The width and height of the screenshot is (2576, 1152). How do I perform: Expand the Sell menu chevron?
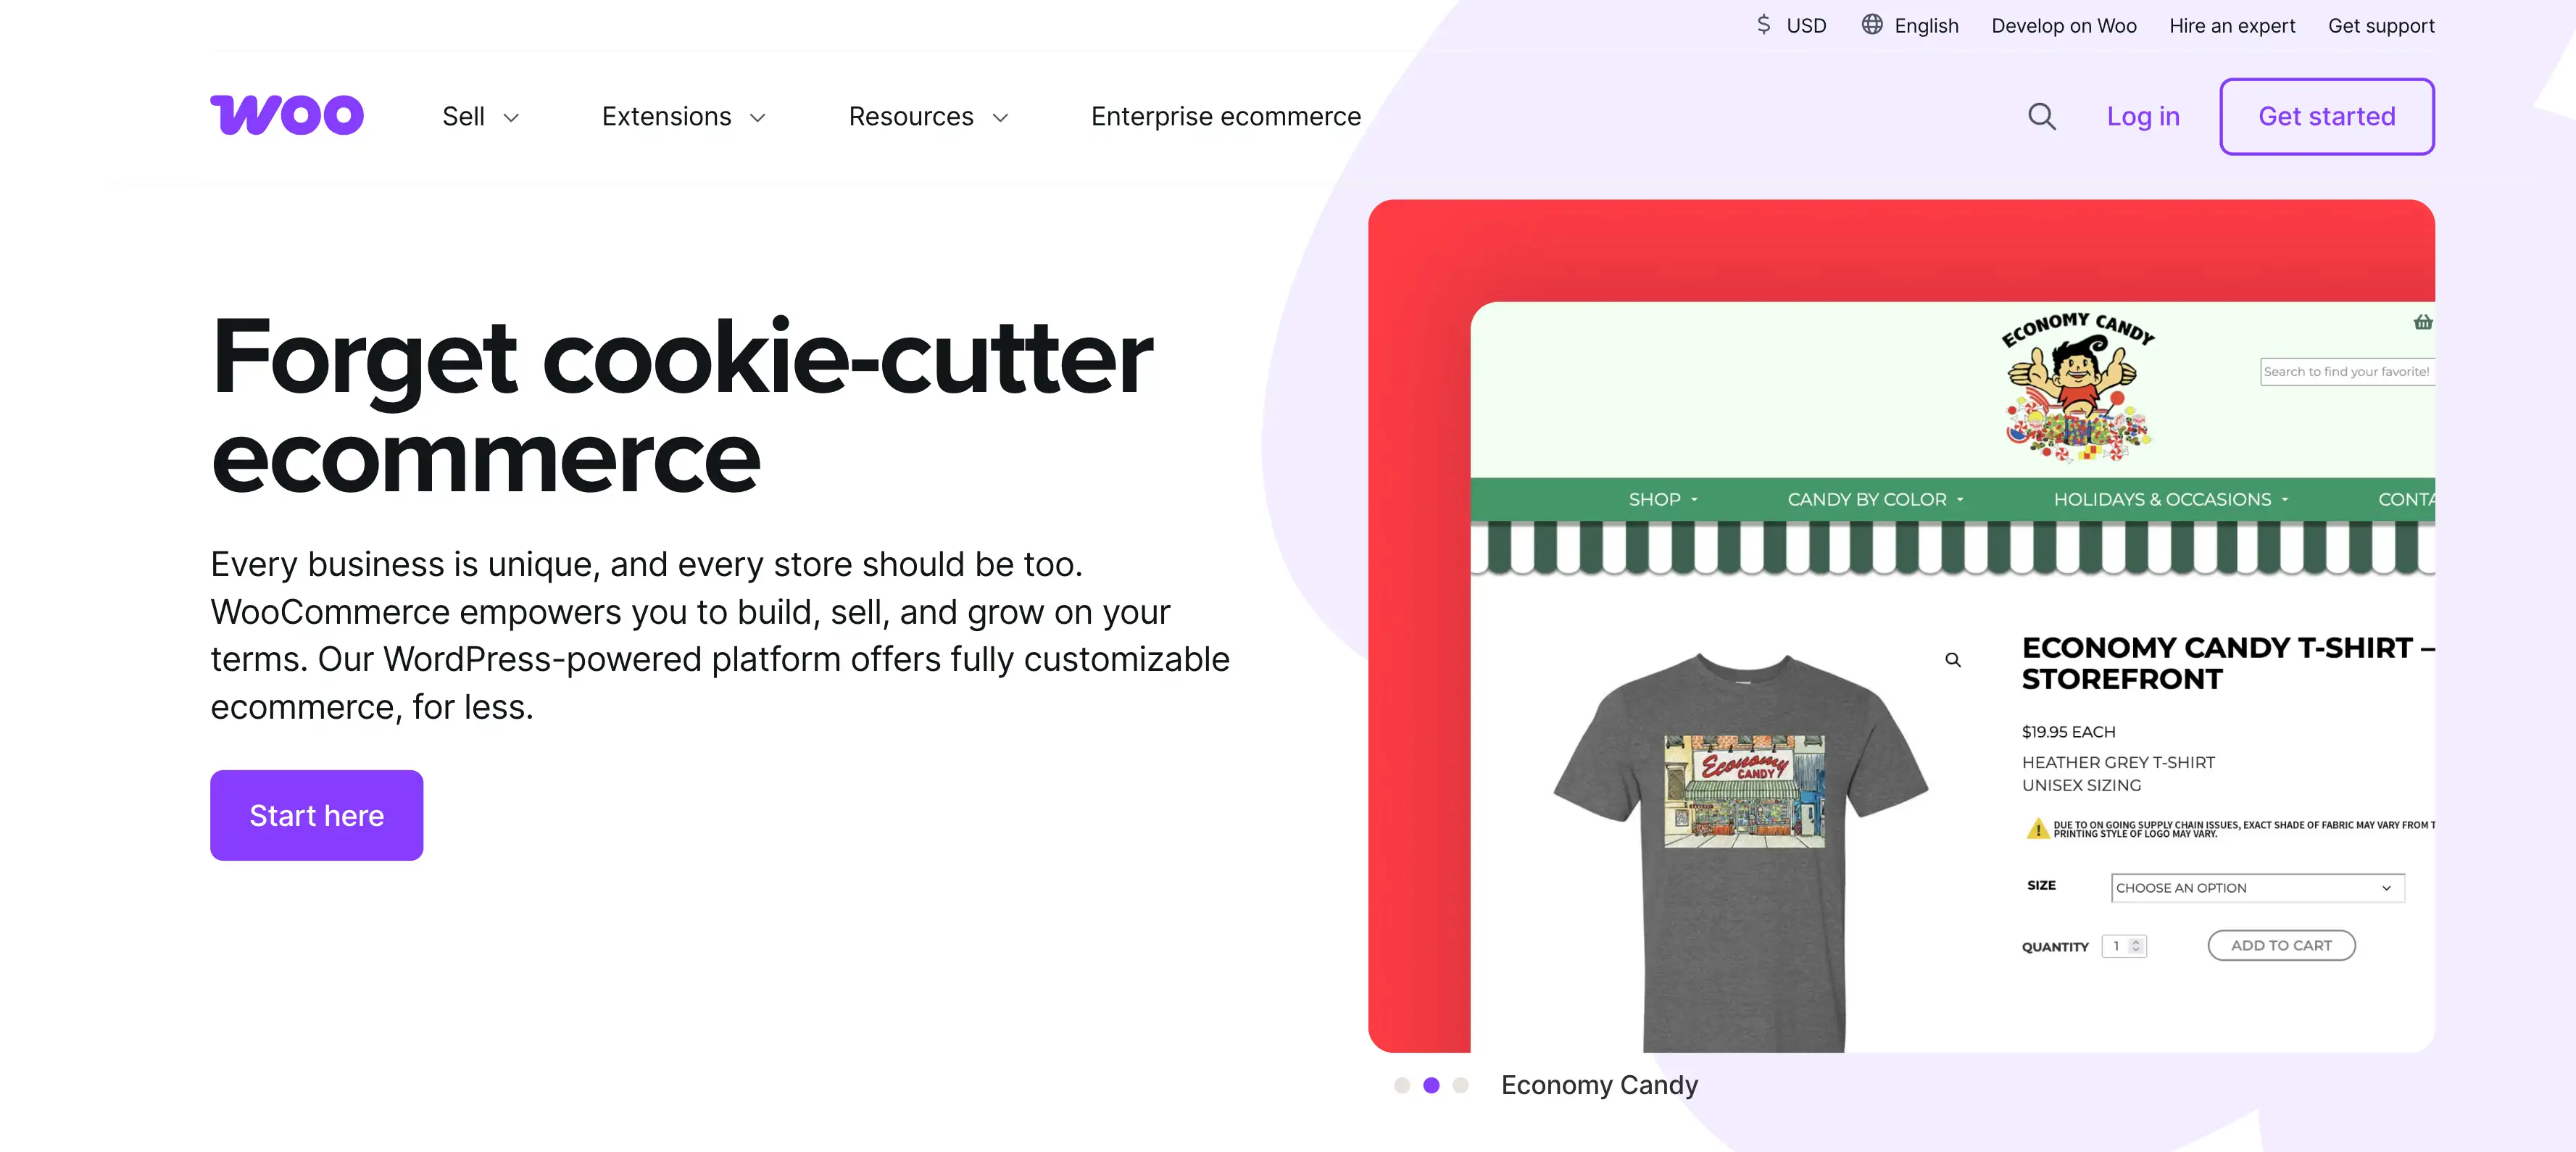click(x=511, y=118)
